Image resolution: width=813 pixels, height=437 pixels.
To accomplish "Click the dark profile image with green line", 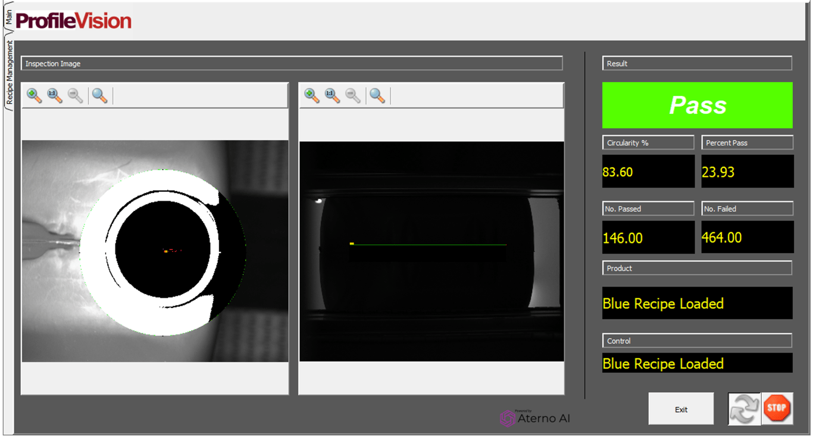I will [431, 251].
